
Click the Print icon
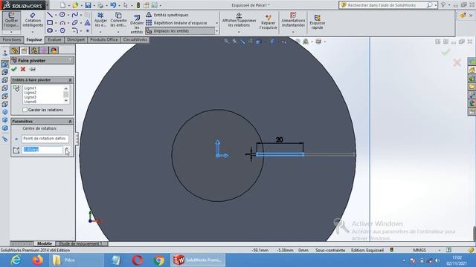100,5
